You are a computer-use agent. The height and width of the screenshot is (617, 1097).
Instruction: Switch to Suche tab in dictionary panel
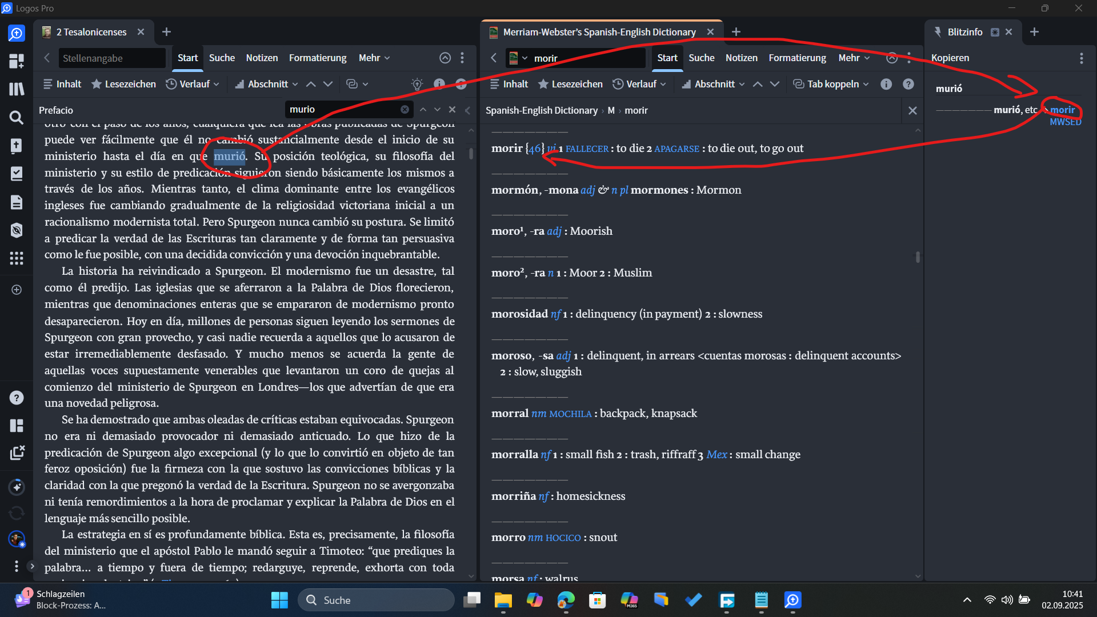pyautogui.click(x=702, y=58)
